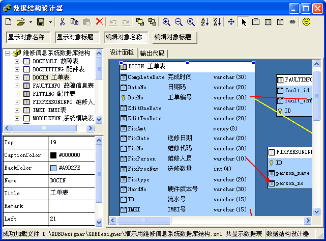Click the zoom out magnifier icon
This screenshot has width=326, height=241.
click(x=179, y=22)
